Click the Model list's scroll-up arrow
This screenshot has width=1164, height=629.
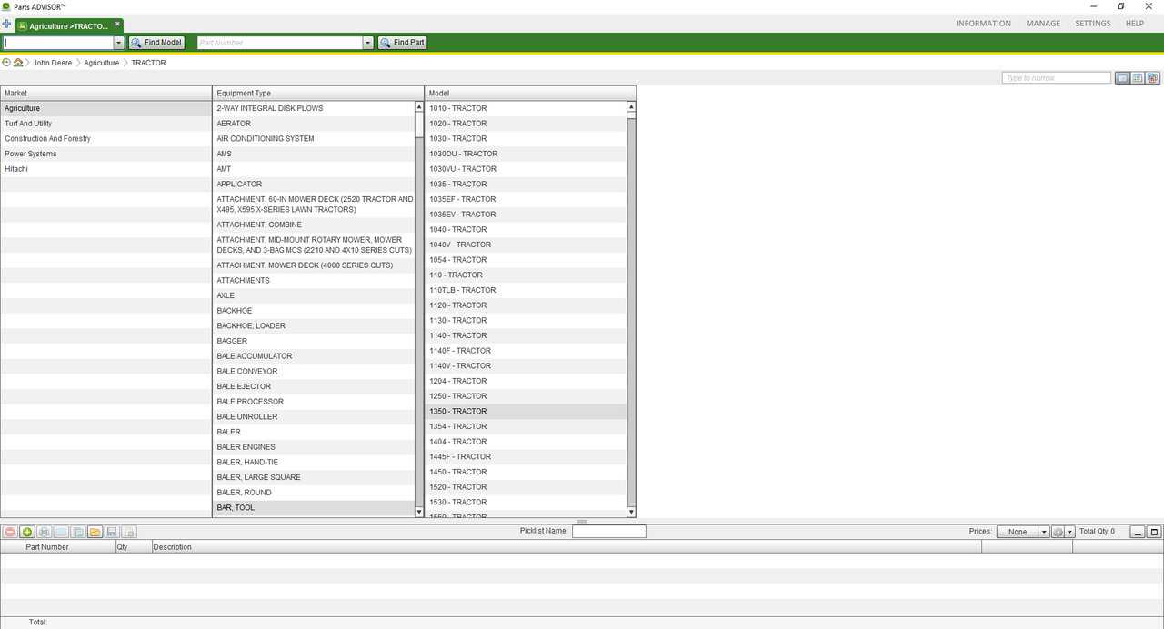click(x=631, y=106)
